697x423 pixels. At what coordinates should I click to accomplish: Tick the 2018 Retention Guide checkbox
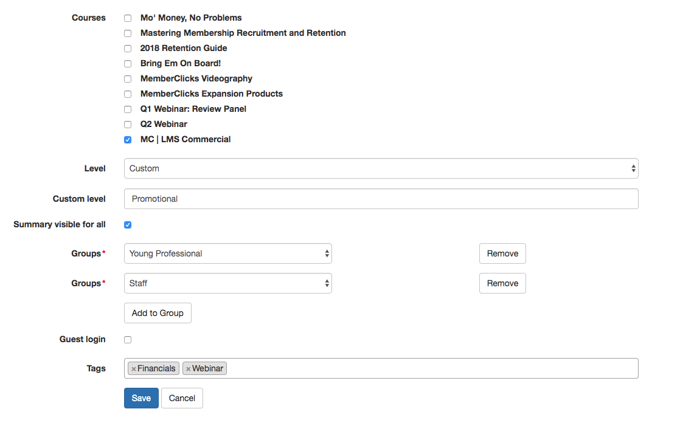(128, 49)
